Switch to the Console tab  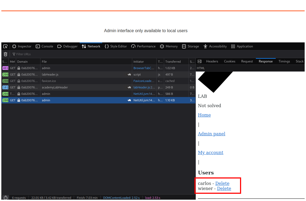[45, 46]
